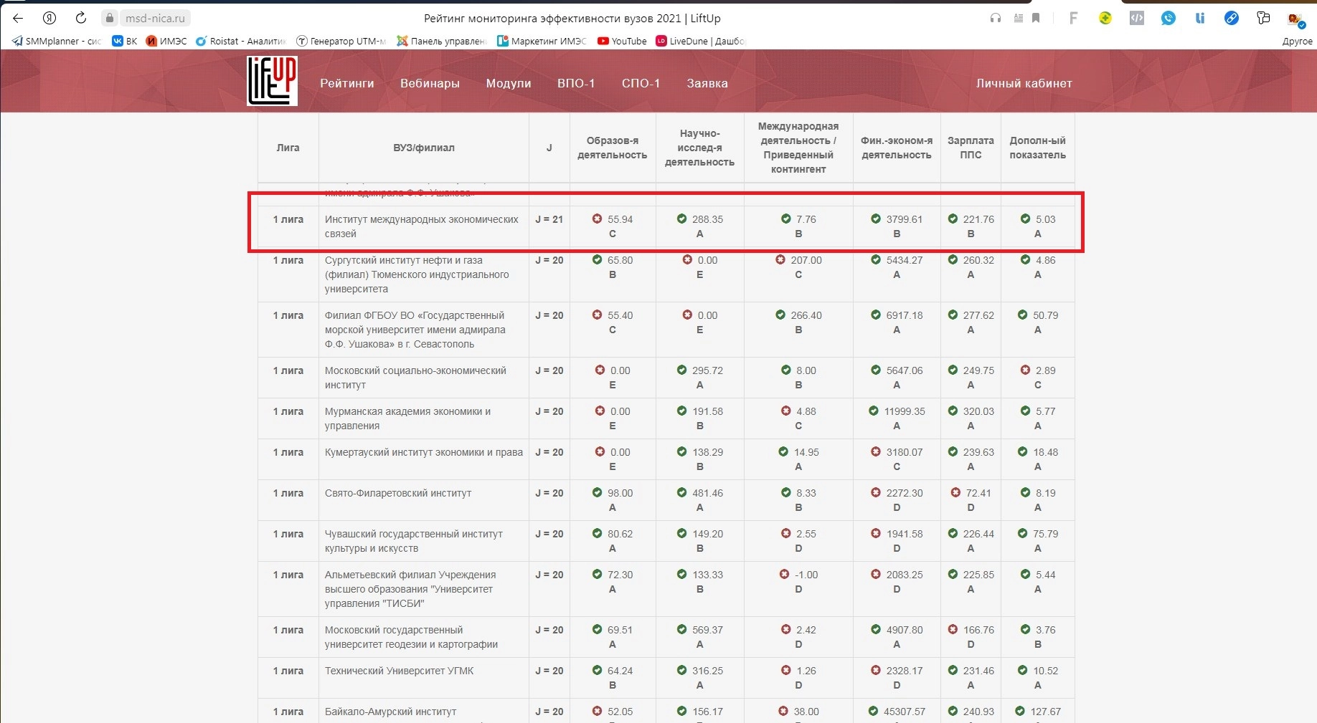Click the bookmark flag icon
Screen dimensions: 1317x723
(x=1036, y=19)
